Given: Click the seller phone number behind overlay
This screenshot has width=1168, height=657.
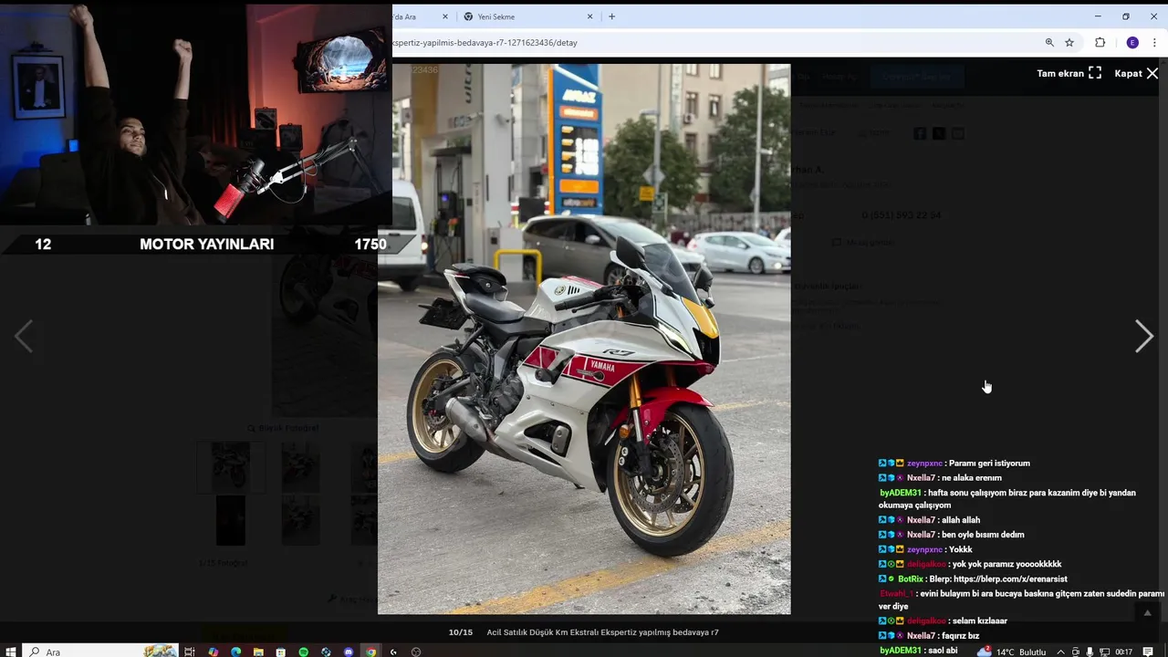Looking at the screenshot, I should pos(901,215).
